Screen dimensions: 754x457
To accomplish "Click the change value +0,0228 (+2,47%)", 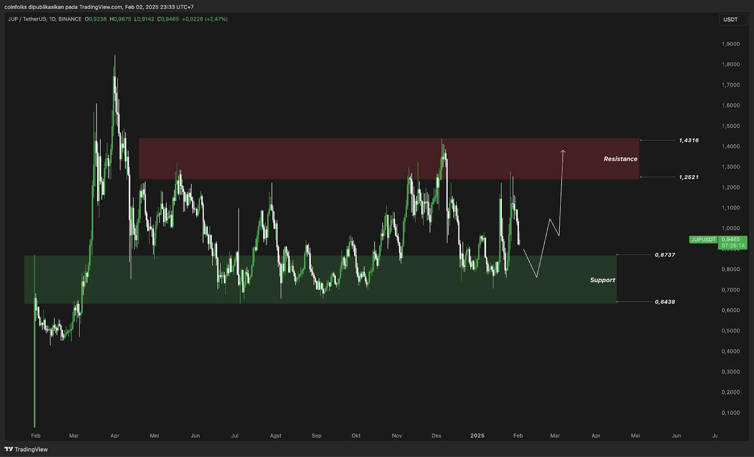I will pos(205,19).
